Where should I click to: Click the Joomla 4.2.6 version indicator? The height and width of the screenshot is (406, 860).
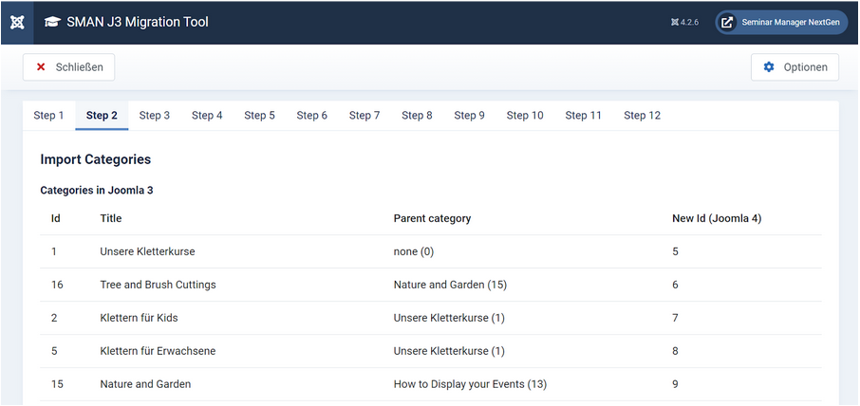point(684,22)
